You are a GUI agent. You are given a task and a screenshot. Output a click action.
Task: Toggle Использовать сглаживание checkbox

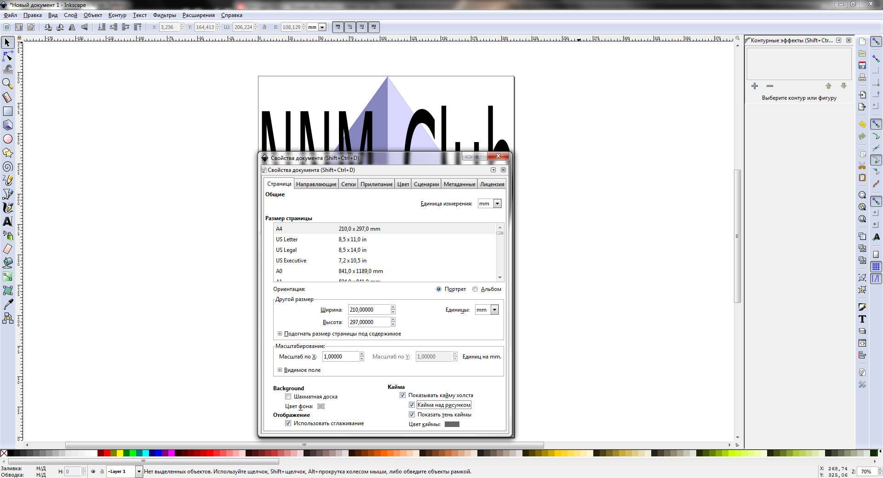[288, 423]
